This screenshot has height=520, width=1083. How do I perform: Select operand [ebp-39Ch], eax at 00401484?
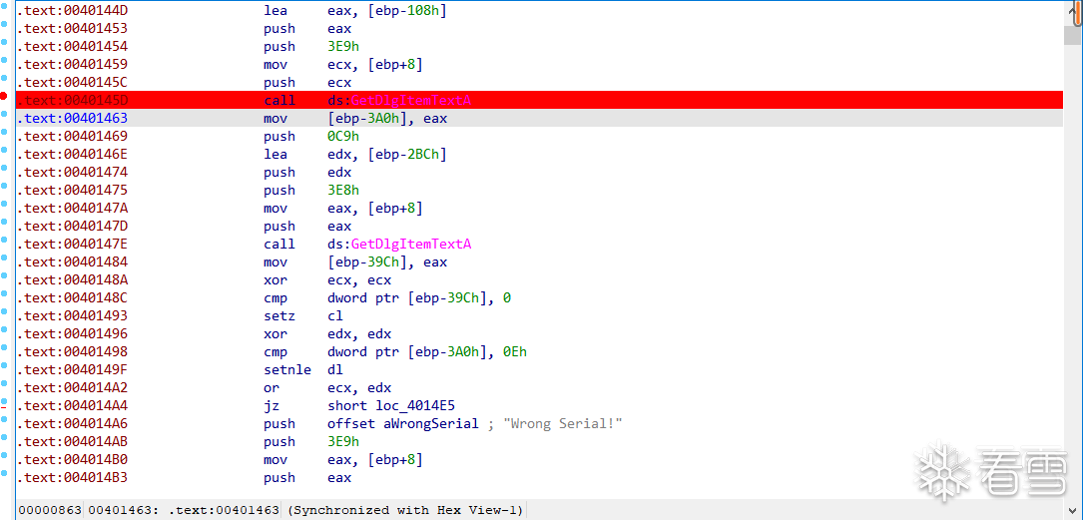(x=387, y=262)
